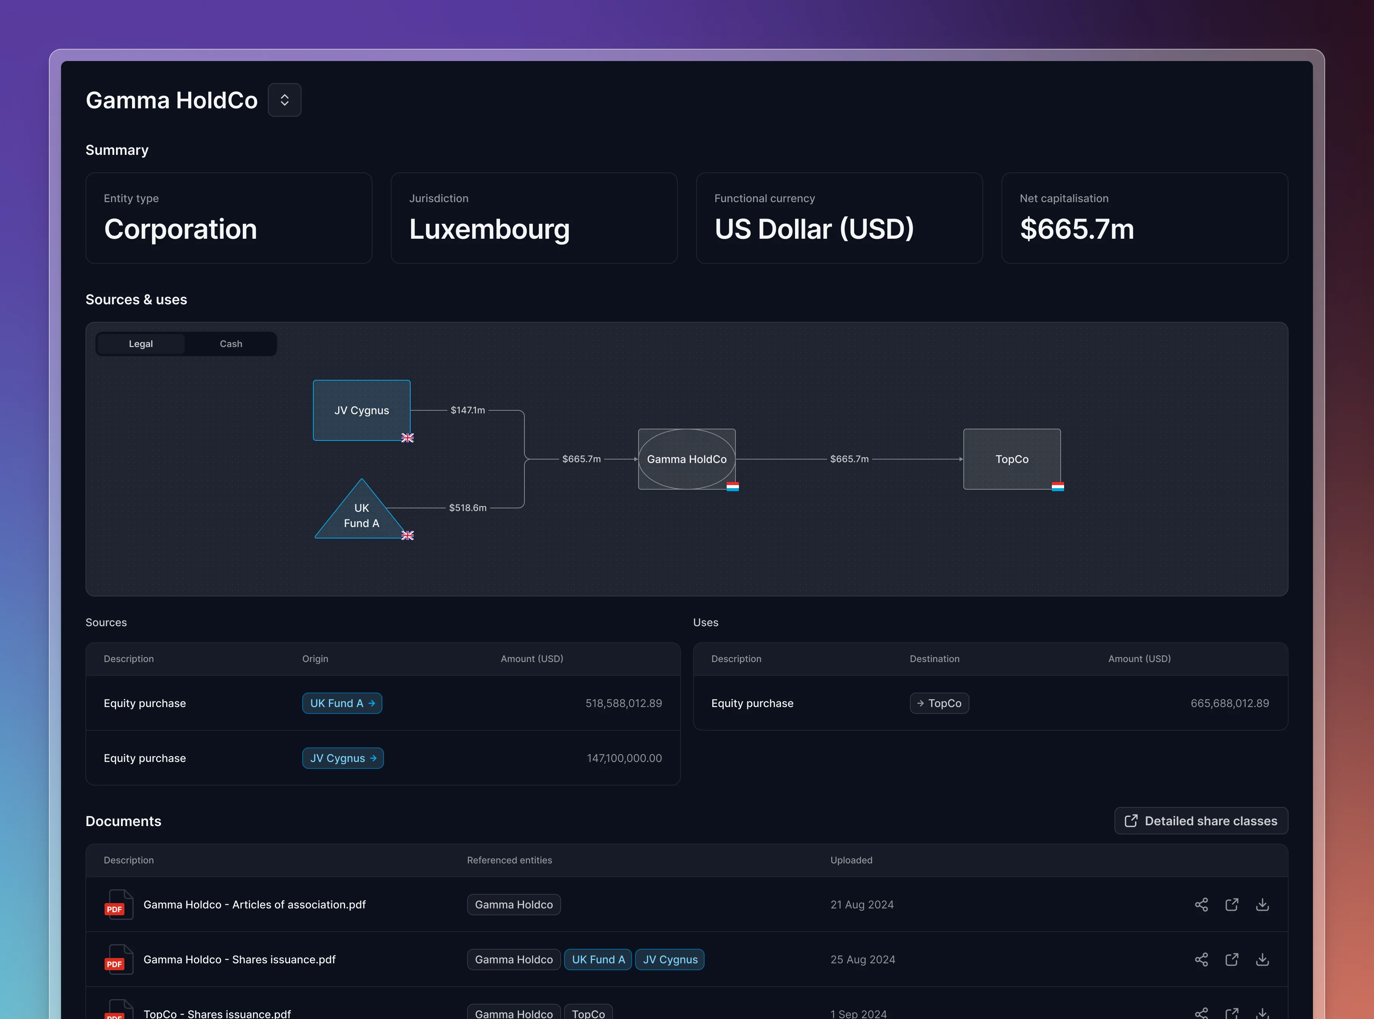Share the Articles of association document
The height and width of the screenshot is (1019, 1374).
click(x=1201, y=904)
